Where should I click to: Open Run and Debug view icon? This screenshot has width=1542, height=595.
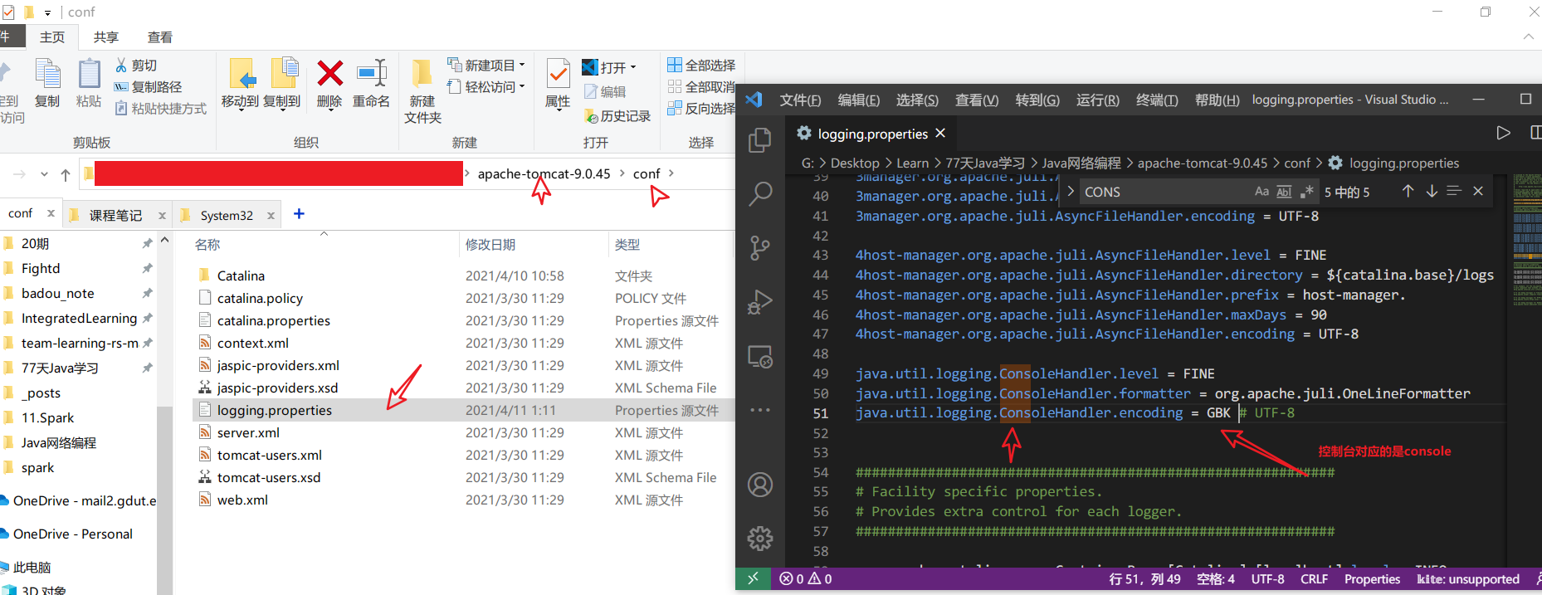coord(759,302)
